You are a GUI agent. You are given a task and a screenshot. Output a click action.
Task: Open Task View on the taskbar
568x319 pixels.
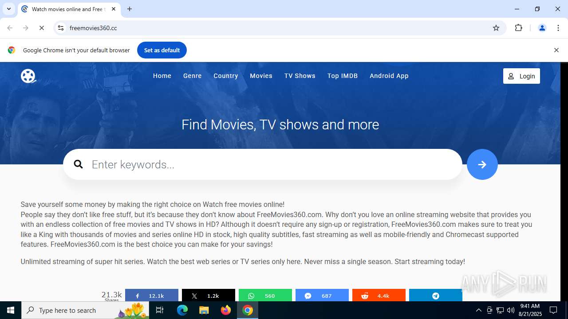point(160,310)
